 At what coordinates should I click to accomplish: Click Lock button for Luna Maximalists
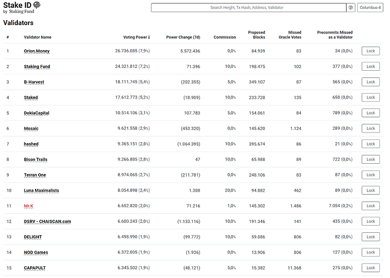coord(370,190)
